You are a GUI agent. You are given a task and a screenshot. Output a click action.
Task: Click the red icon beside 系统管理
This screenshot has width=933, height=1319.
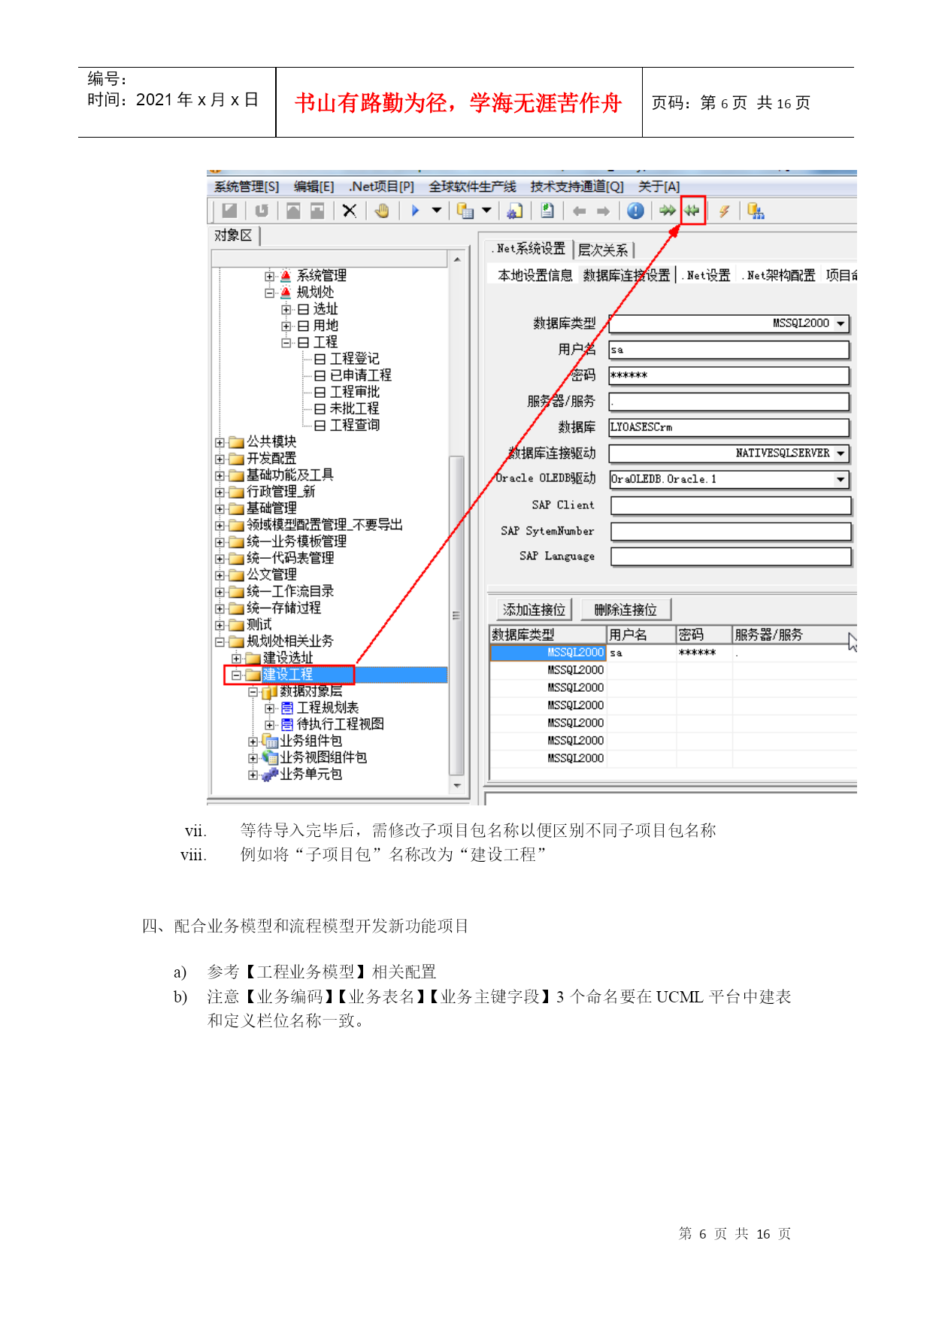pos(286,276)
